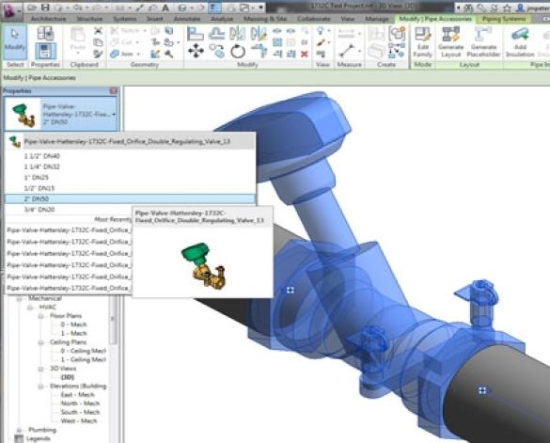Open the {3D} view in browser

68,377
